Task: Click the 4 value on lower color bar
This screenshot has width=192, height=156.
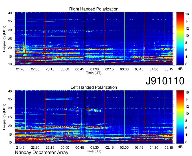Action: click(x=186, y=135)
